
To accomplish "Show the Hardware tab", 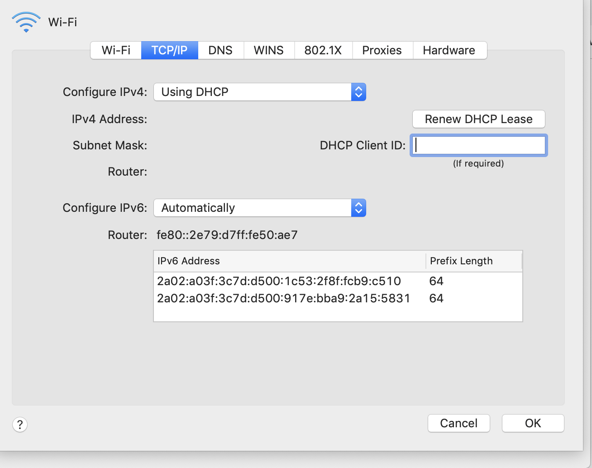I will [449, 50].
